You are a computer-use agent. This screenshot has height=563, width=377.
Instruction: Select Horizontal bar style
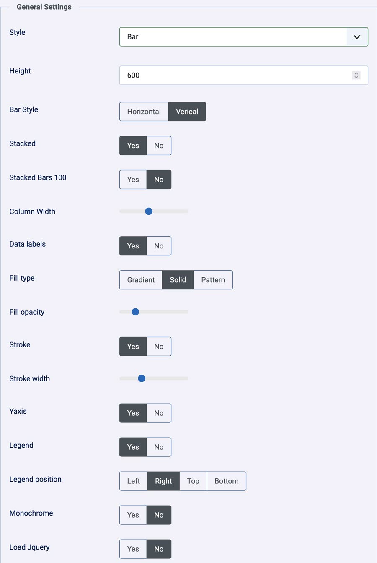[x=144, y=112]
